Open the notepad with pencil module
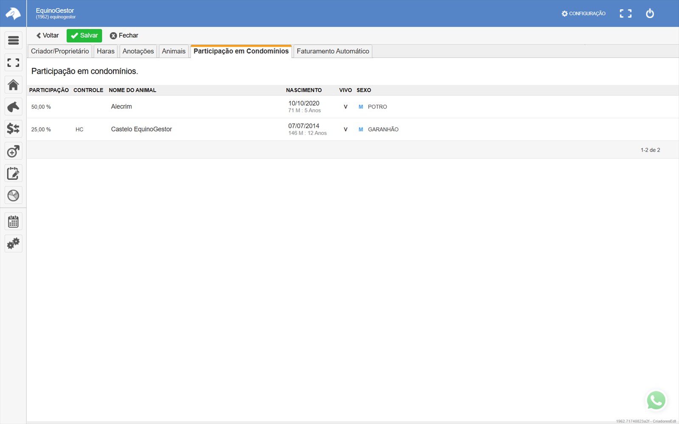The width and height of the screenshot is (679, 424). 13,173
